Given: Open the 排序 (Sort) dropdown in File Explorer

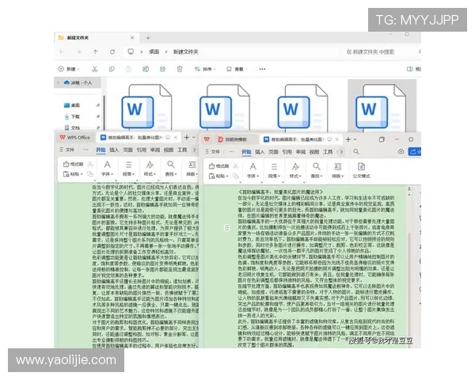Looking at the screenshot, I should pos(205,69).
